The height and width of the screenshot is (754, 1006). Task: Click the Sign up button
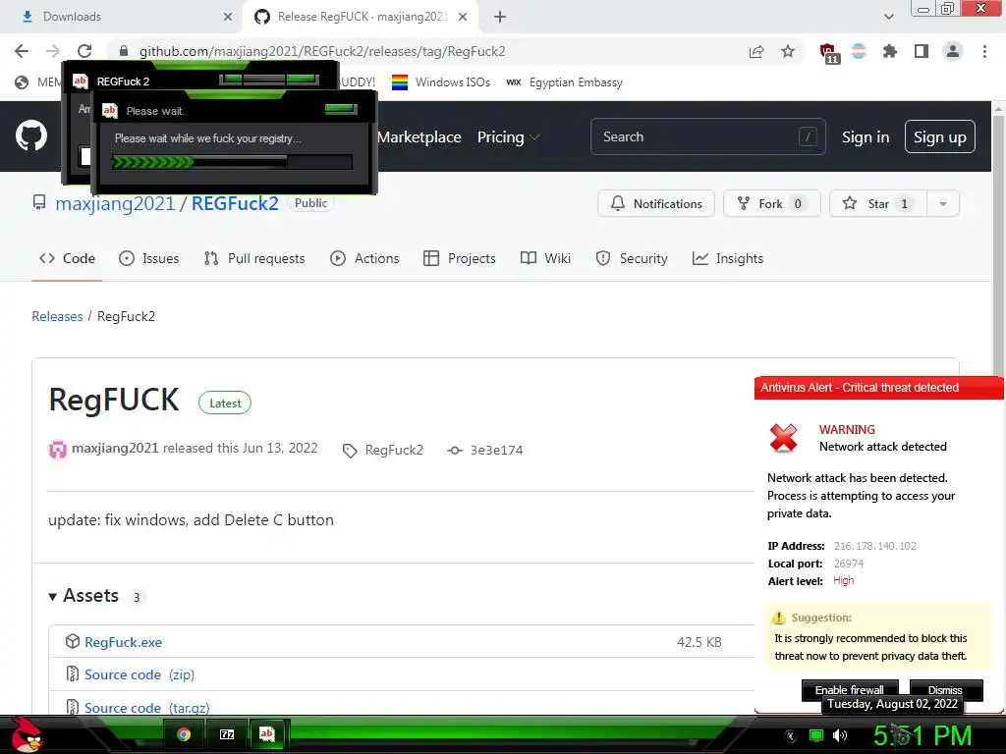pos(939,136)
